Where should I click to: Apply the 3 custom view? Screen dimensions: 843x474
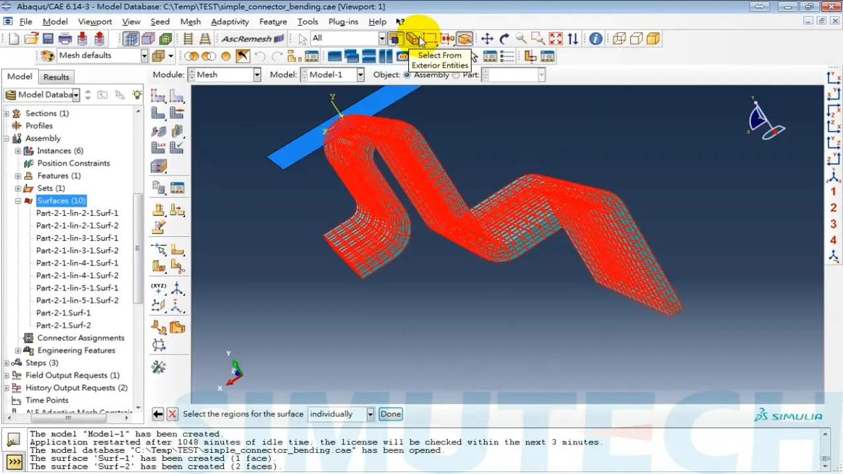[833, 224]
